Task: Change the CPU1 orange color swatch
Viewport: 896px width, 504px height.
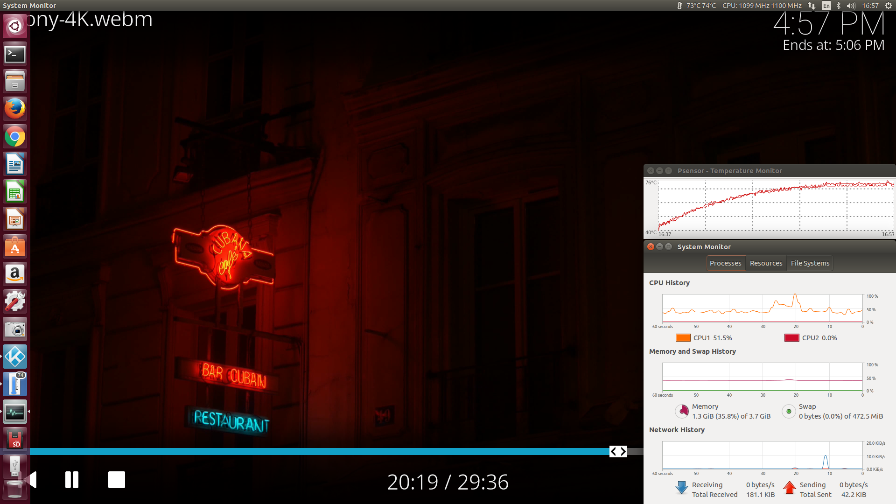Action: (x=683, y=338)
